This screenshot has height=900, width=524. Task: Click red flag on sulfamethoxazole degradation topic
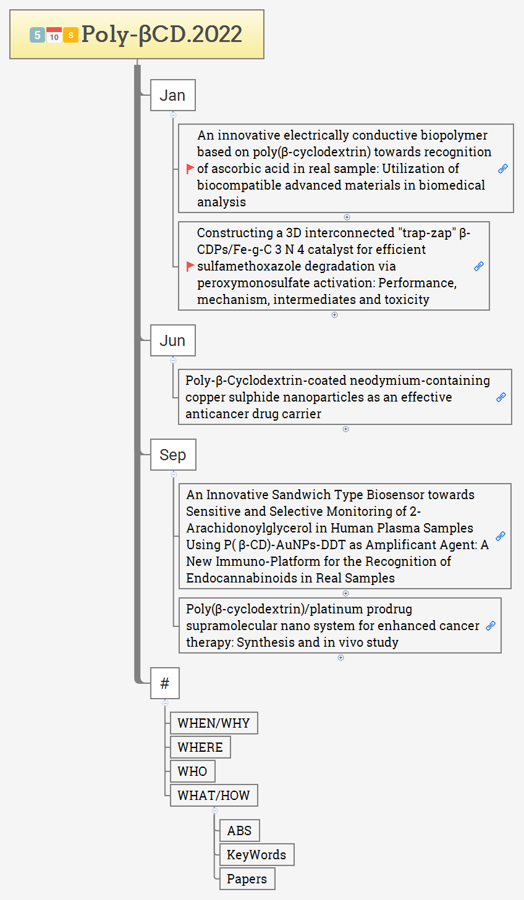point(190,266)
